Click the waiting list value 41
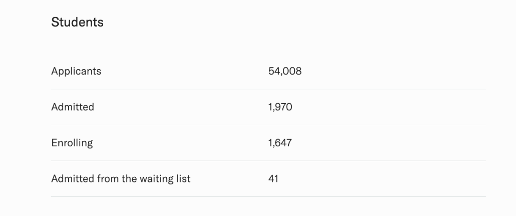This screenshot has height=216, width=516. tap(273, 179)
